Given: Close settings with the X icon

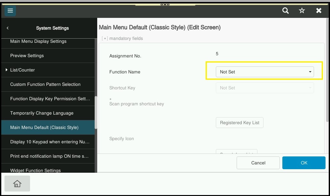Looking at the screenshot, I should 319,11.
